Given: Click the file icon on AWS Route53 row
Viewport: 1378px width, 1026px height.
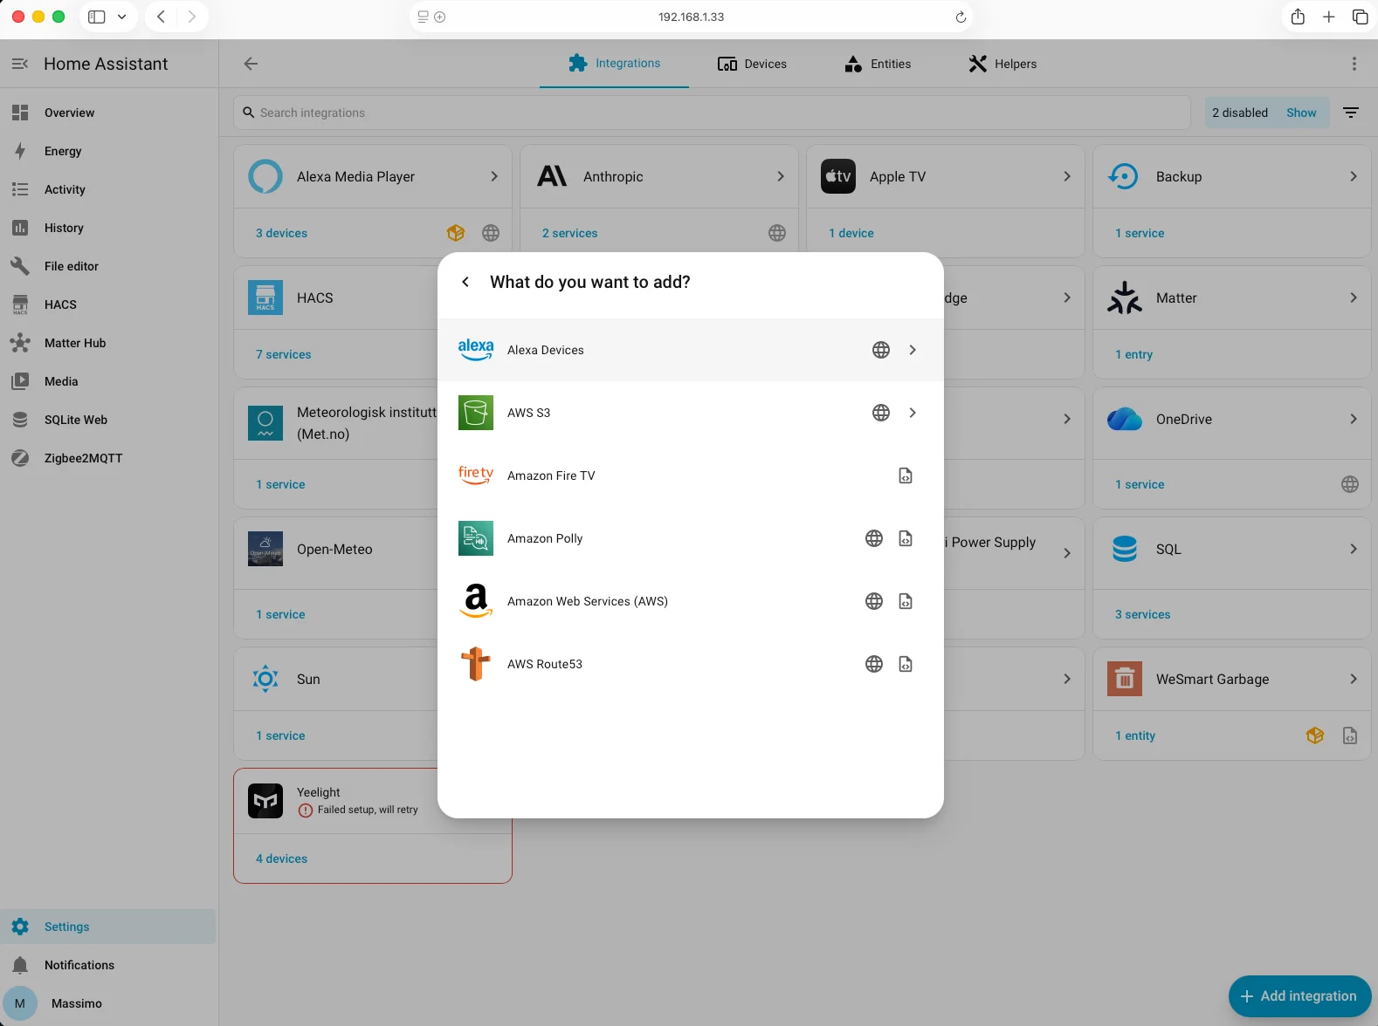Looking at the screenshot, I should 906,664.
